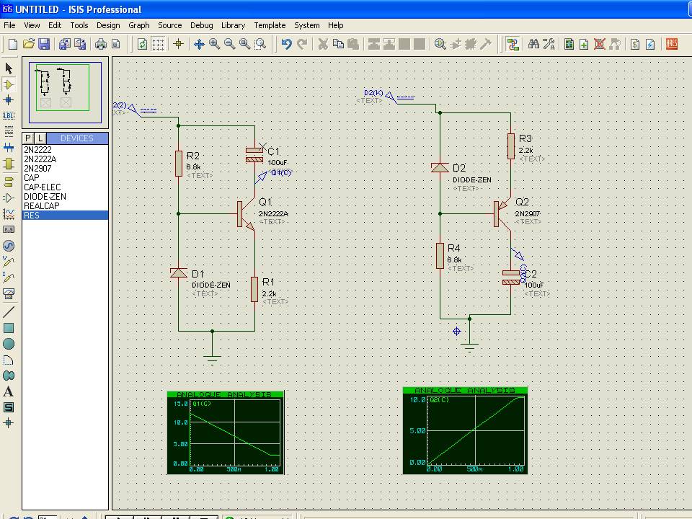Toggle the grid display button
Image resolution: width=692 pixels, height=519 pixels.
(158, 44)
